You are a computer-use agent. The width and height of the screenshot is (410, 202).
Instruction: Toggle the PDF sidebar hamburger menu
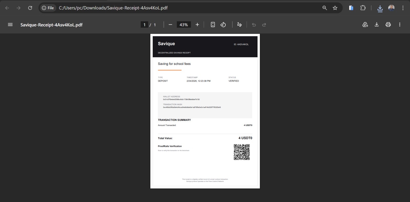pos(10,25)
